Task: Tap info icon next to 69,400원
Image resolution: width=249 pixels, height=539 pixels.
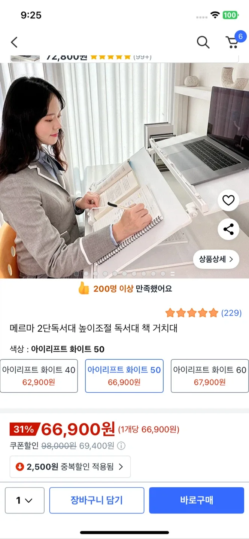Action: (121, 446)
